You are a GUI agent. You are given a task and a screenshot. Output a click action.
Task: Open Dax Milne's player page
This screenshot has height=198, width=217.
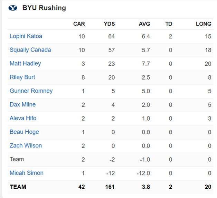(22, 104)
